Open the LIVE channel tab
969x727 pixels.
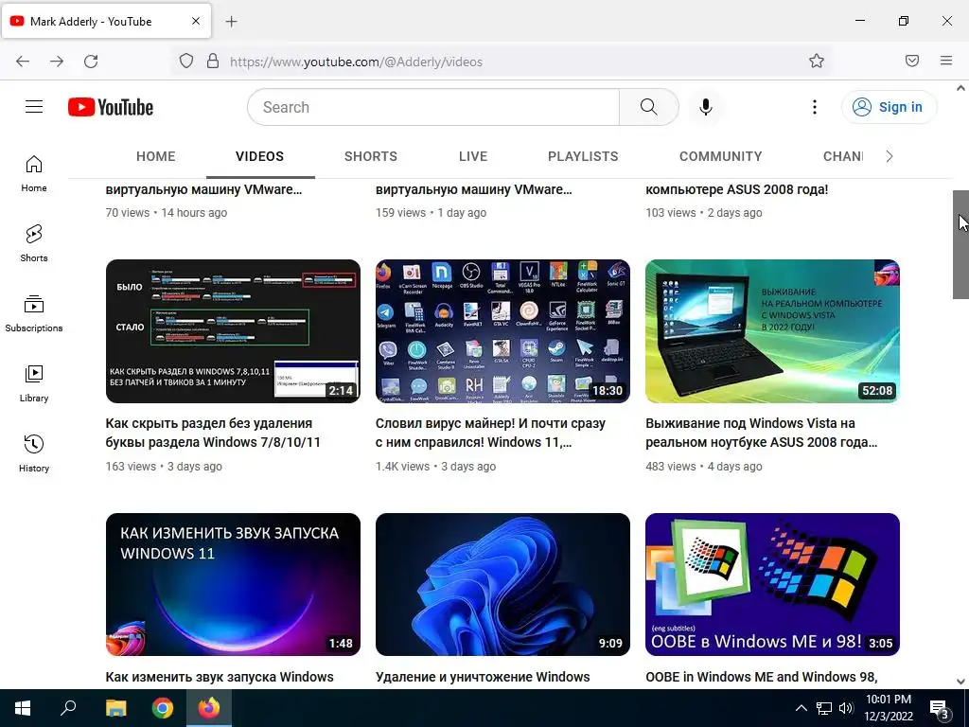pyautogui.click(x=473, y=156)
